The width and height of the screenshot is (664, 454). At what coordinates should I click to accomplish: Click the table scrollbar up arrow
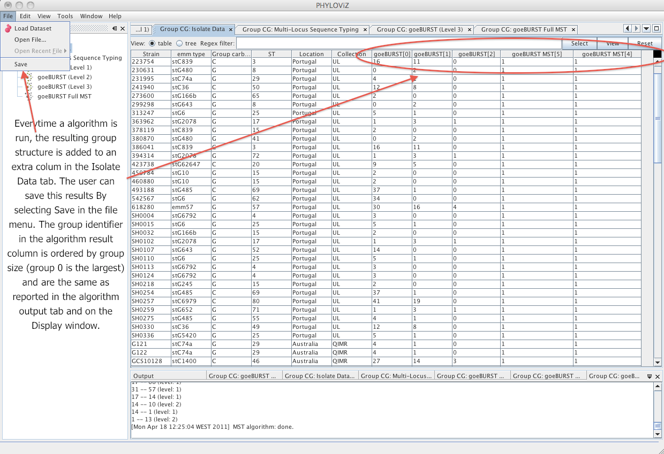pos(658,62)
